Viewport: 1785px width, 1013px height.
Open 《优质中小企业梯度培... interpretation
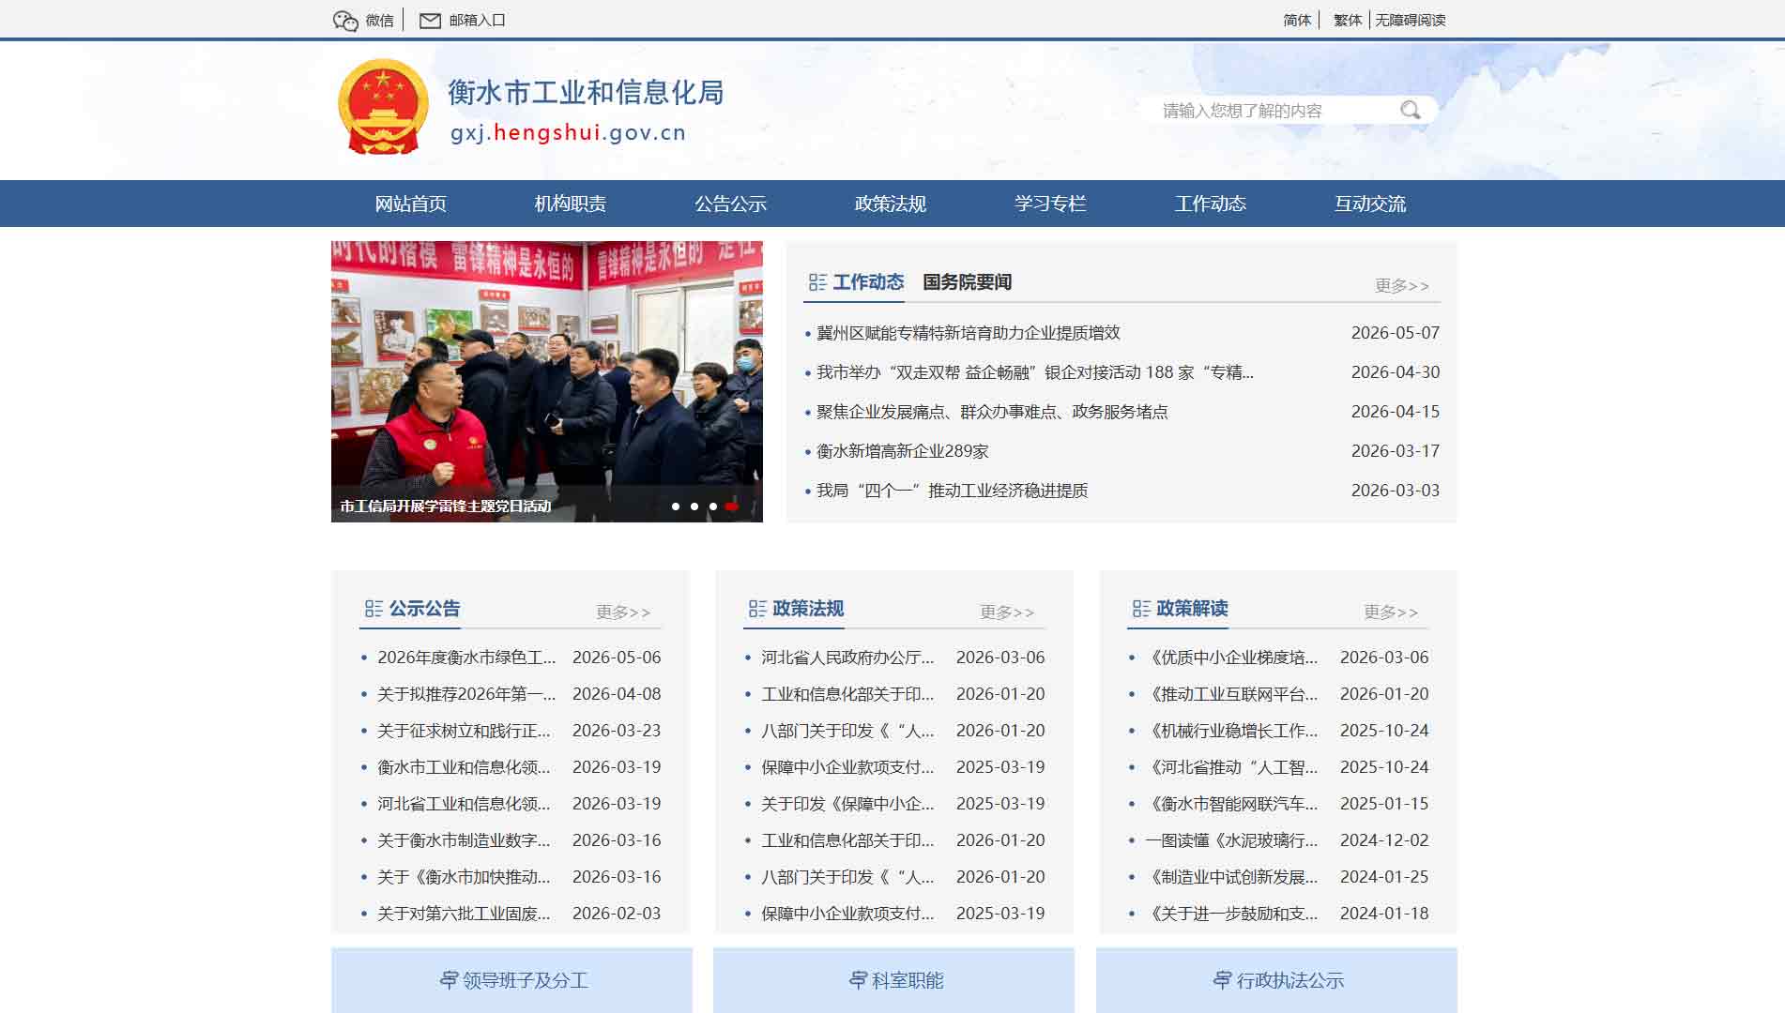coord(1232,658)
